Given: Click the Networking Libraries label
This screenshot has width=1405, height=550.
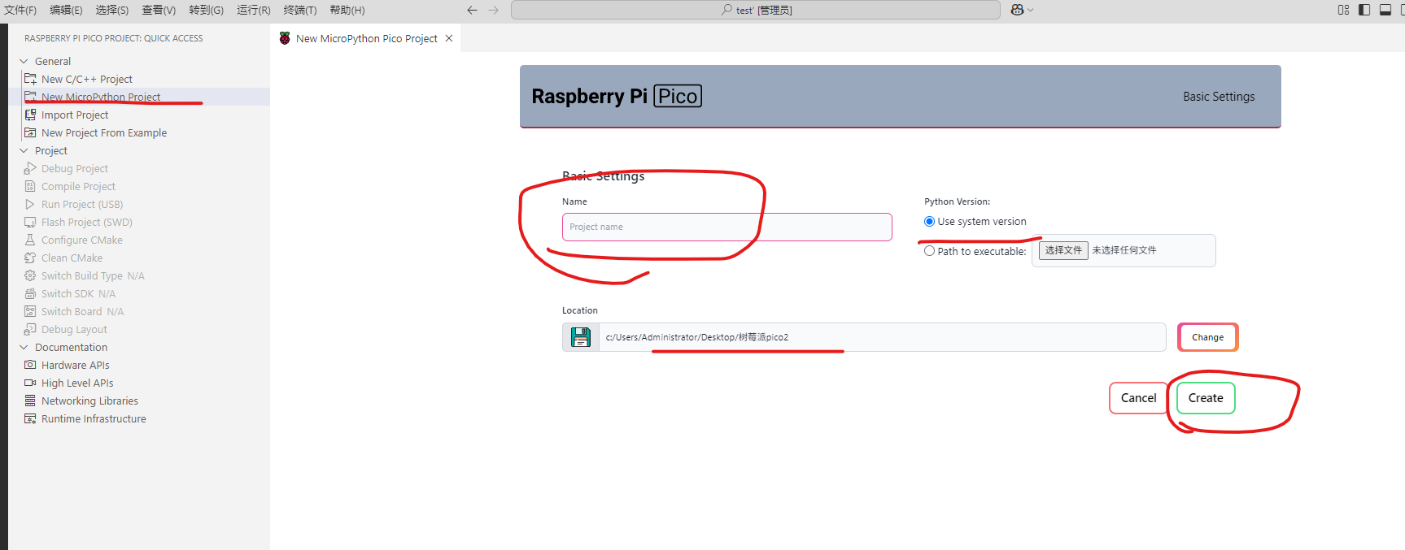Looking at the screenshot, I should pyautogui.click(x=89, y=401).
